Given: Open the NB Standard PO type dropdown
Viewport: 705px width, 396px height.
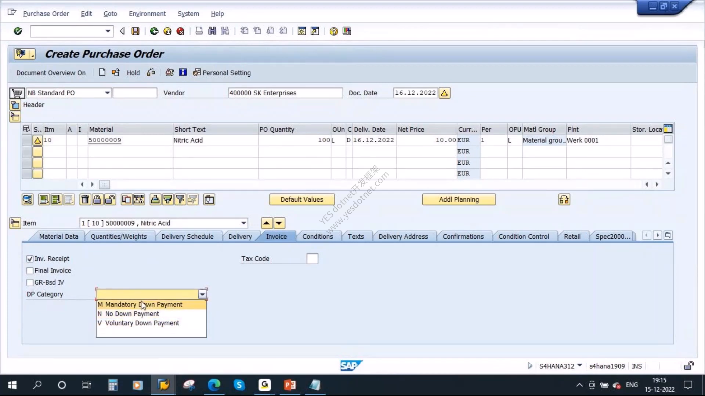Looking at the screenshot, I should tap(107, 93).
